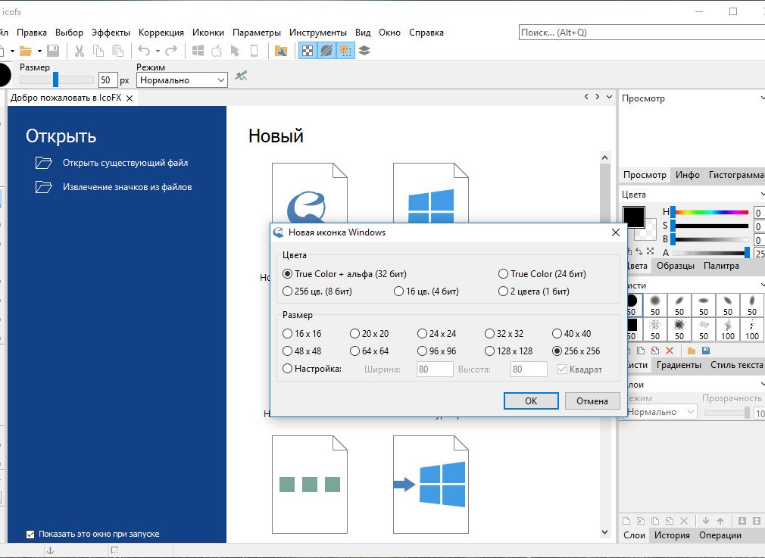Click the green brush-stroke icon beside Режим
765x558 pixels.
(241, 76)
